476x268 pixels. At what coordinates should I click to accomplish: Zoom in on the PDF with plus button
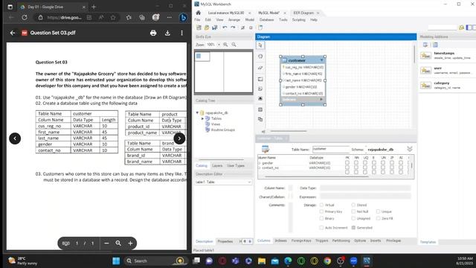[x=130, y=243]
